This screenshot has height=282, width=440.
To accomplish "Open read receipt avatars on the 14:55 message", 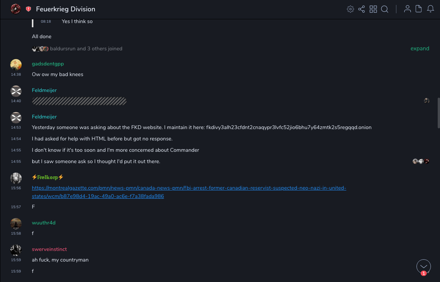I will tap(421, 161).
